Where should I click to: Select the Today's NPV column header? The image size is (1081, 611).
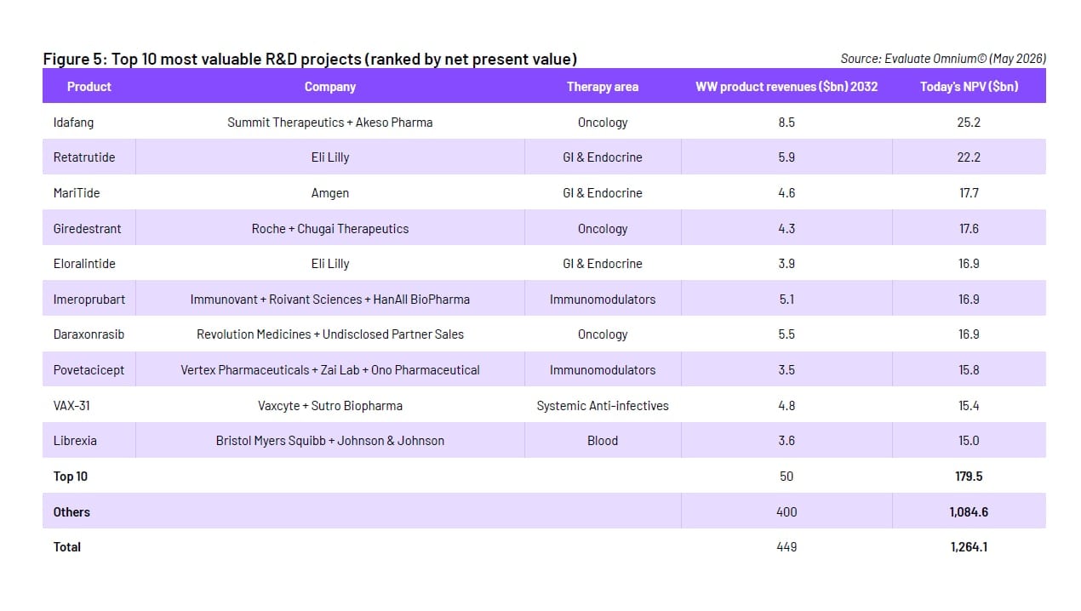click(969, 87)
